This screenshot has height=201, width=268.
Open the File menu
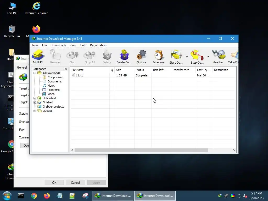pos(44,45)
